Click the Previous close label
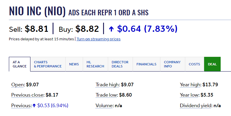231x116 pixels. [x=27, y=95]
